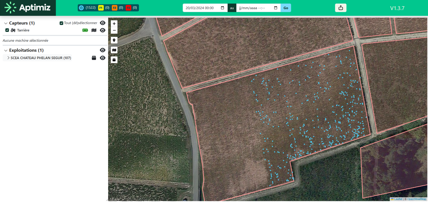Toggle visibility of Tarrière sensor
Image resolution: width=428 pixels, height=202 pixels.
[103, 30]
